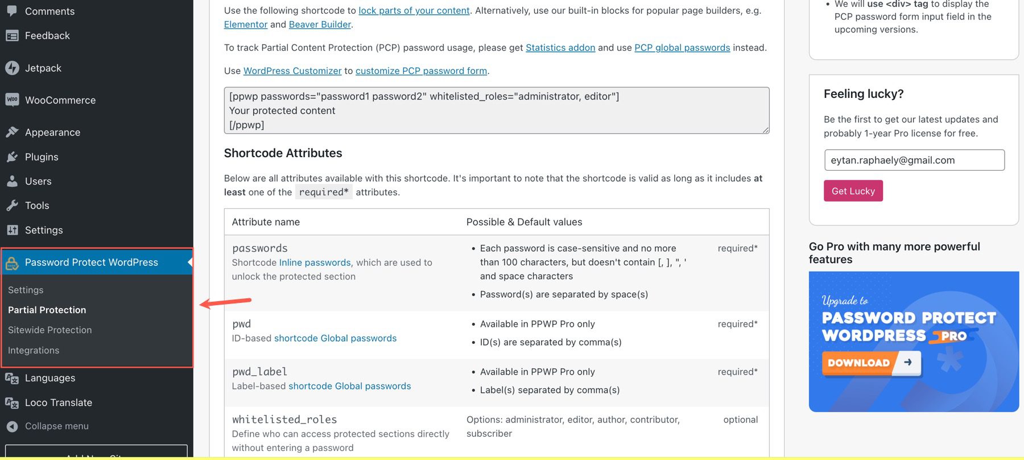Click the Download Pro banner button

pos(870,363)
